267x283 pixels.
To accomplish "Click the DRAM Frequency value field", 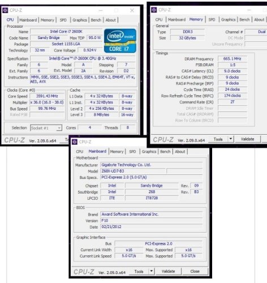I will [x=232, y=59].
